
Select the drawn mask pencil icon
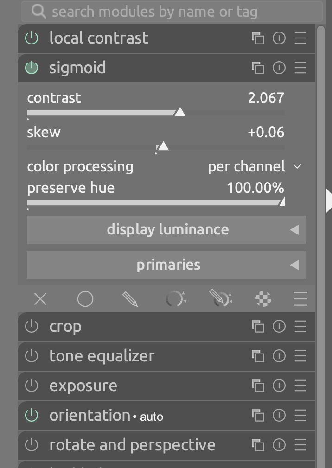130,299
